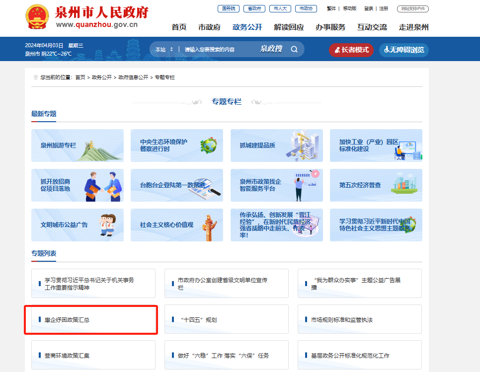Screen dimensions: 480x372
Task: Click the 国务院 quick link button
Action: pos(228,8)
